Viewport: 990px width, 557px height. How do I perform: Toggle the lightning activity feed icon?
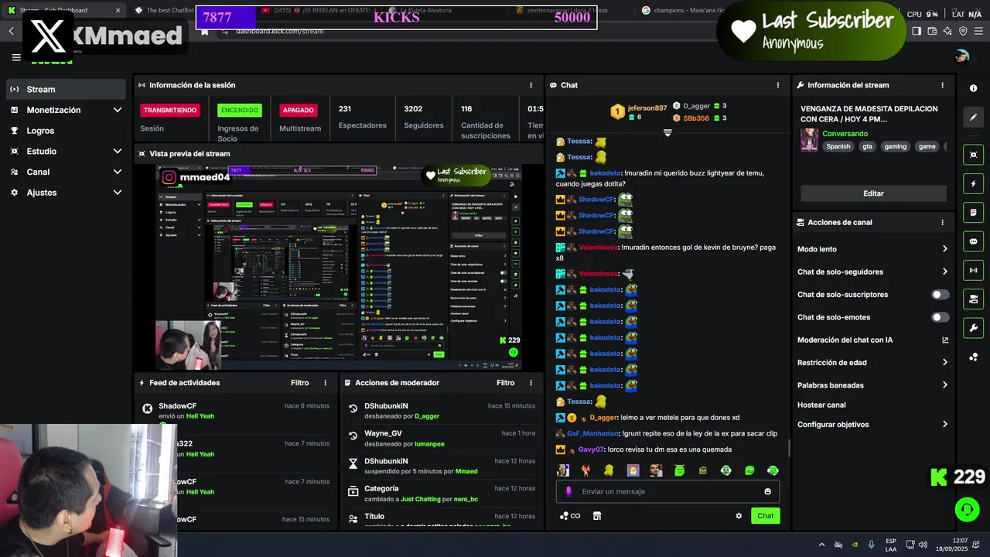click(x=973, y=184)
